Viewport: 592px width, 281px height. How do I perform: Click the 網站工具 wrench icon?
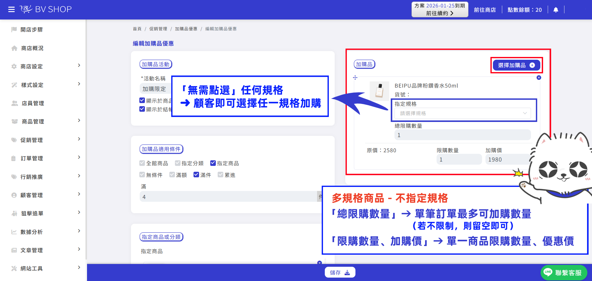(x=14, y=268)
